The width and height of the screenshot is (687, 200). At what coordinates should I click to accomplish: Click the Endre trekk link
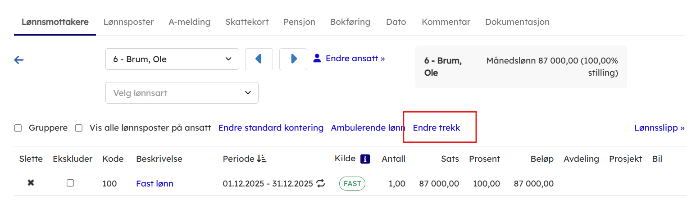coord(436,128)
